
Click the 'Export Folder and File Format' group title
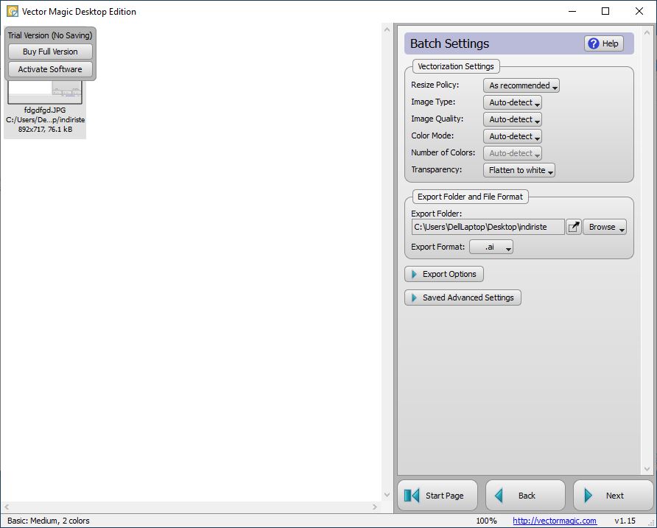point(470,197)
